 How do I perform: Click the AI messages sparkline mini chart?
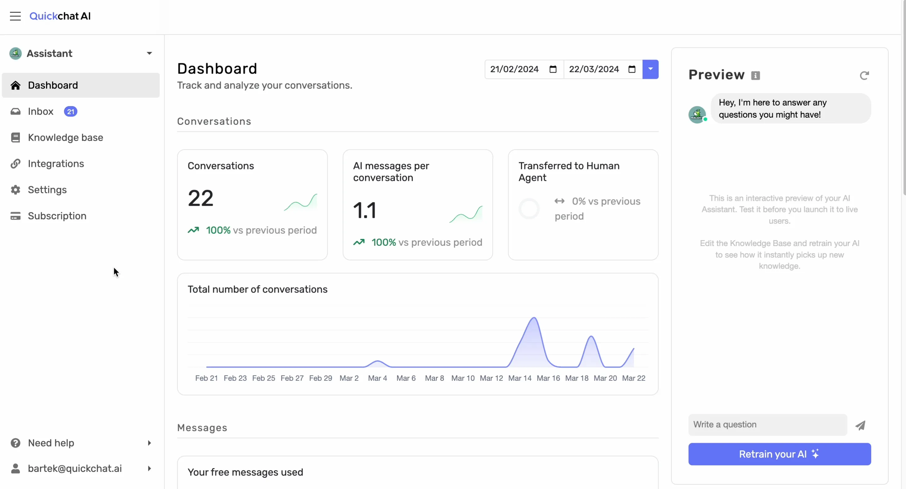pos(466,214)
